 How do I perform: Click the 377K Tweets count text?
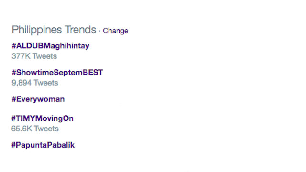(34, 56)
